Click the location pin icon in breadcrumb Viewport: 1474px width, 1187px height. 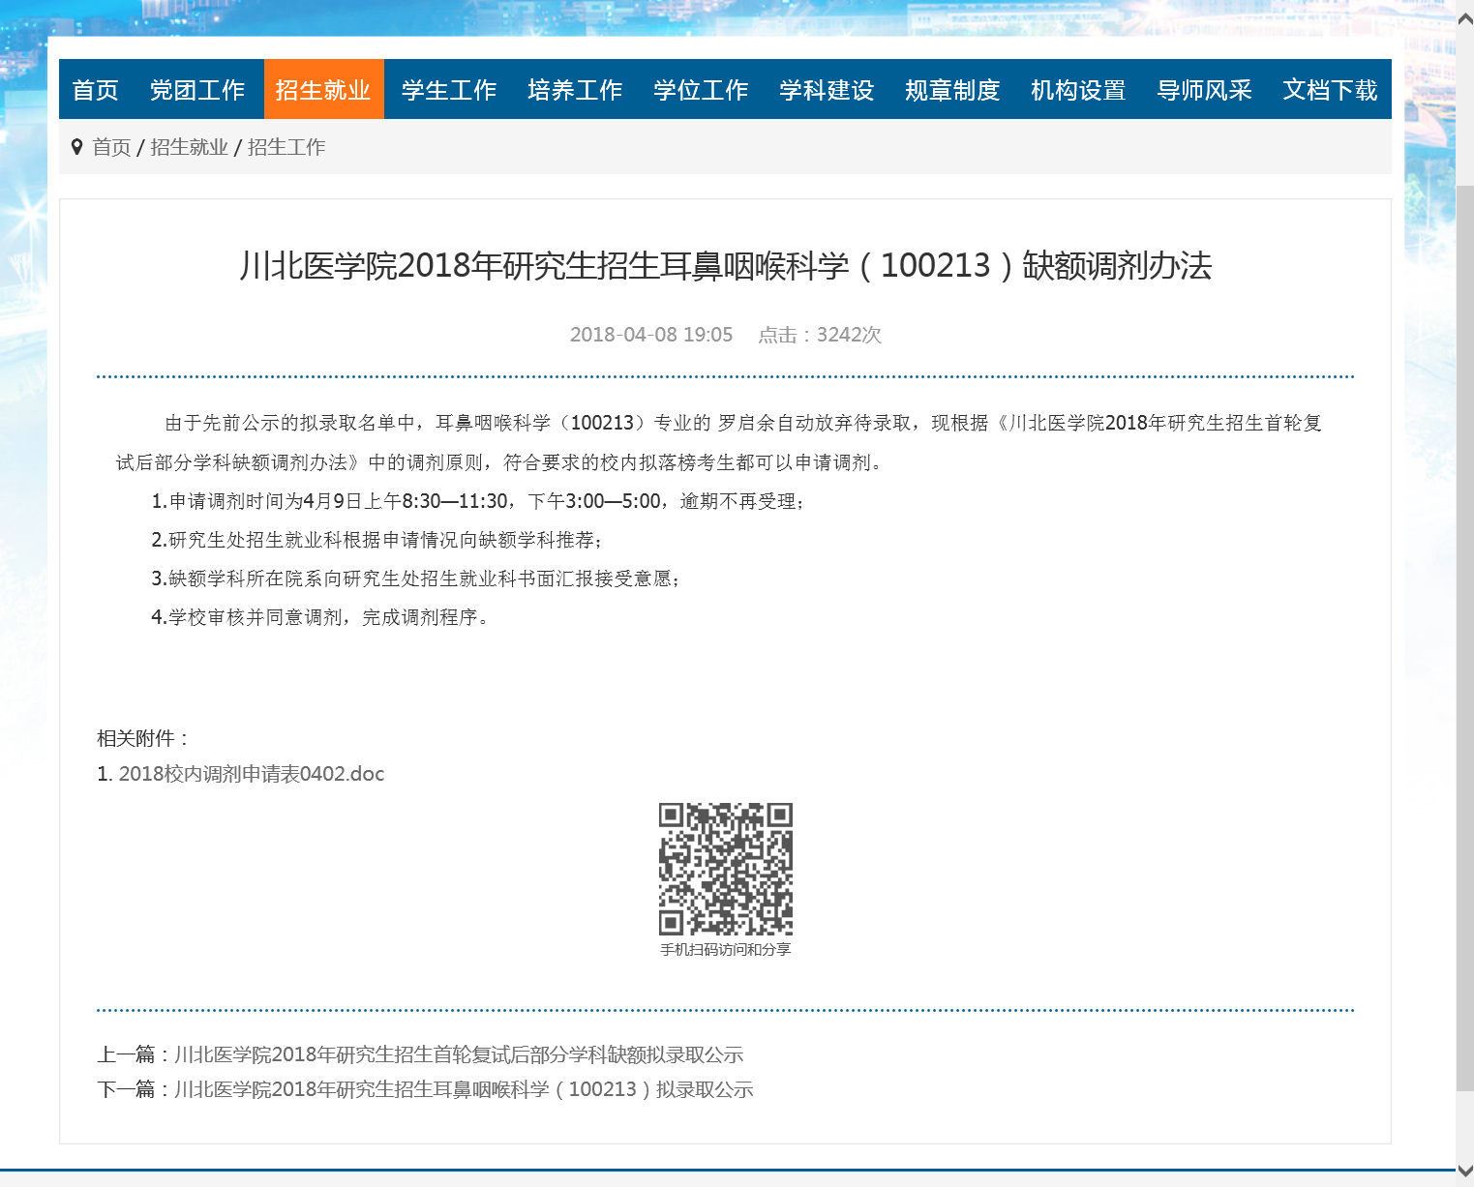[77, 147]
